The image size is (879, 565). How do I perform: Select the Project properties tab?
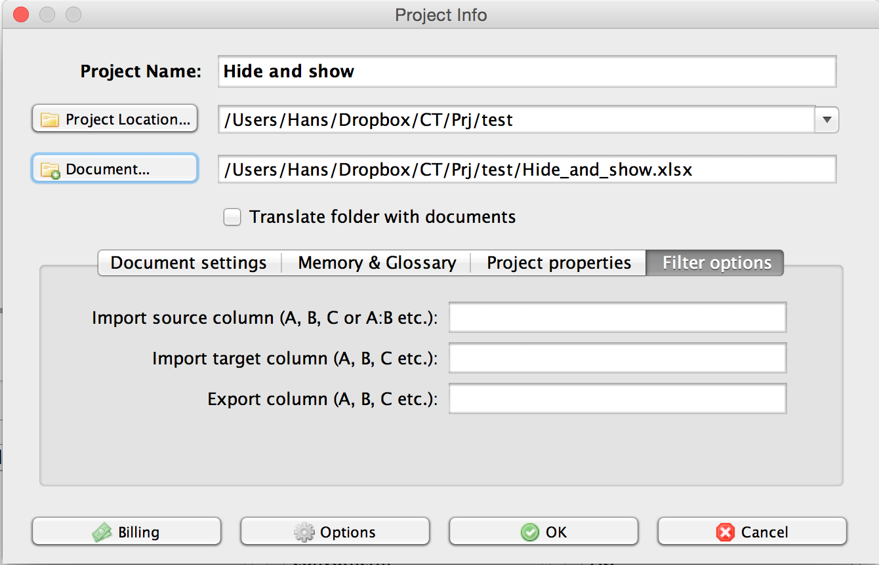tap(558, 263)
